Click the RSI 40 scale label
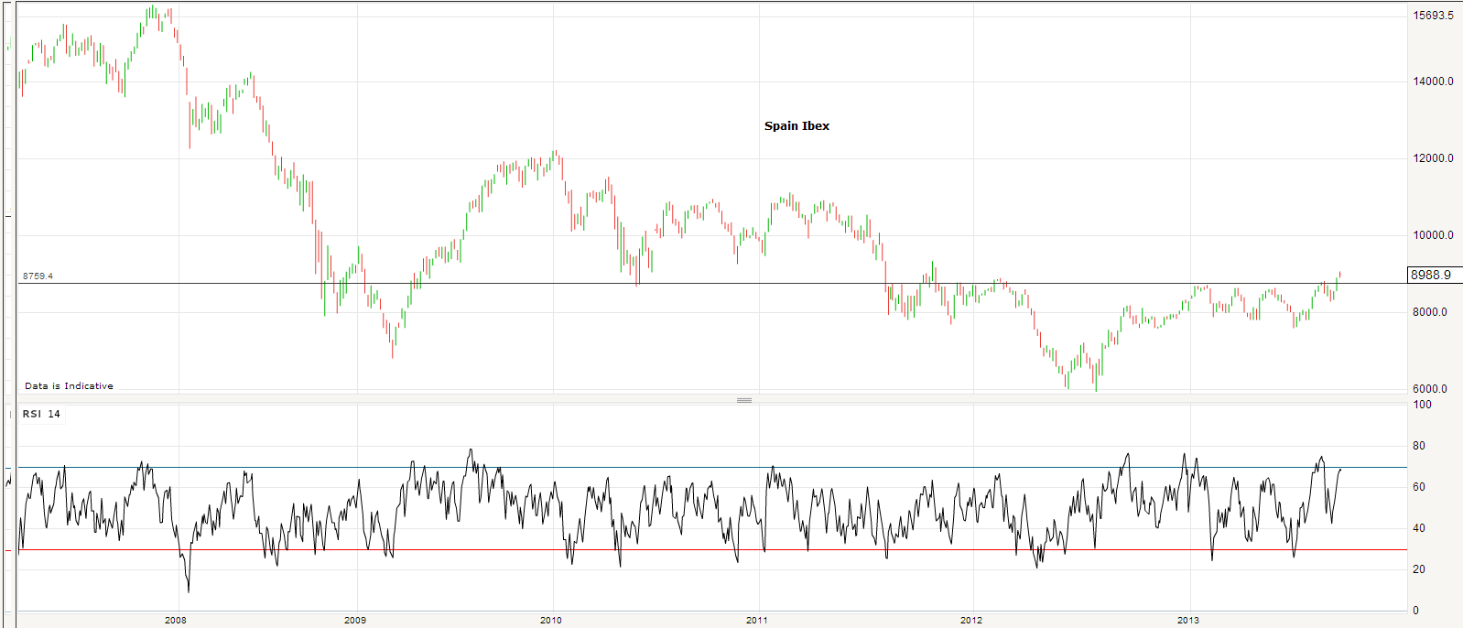The image size is (1463, 628). [x=1418, y=528]
